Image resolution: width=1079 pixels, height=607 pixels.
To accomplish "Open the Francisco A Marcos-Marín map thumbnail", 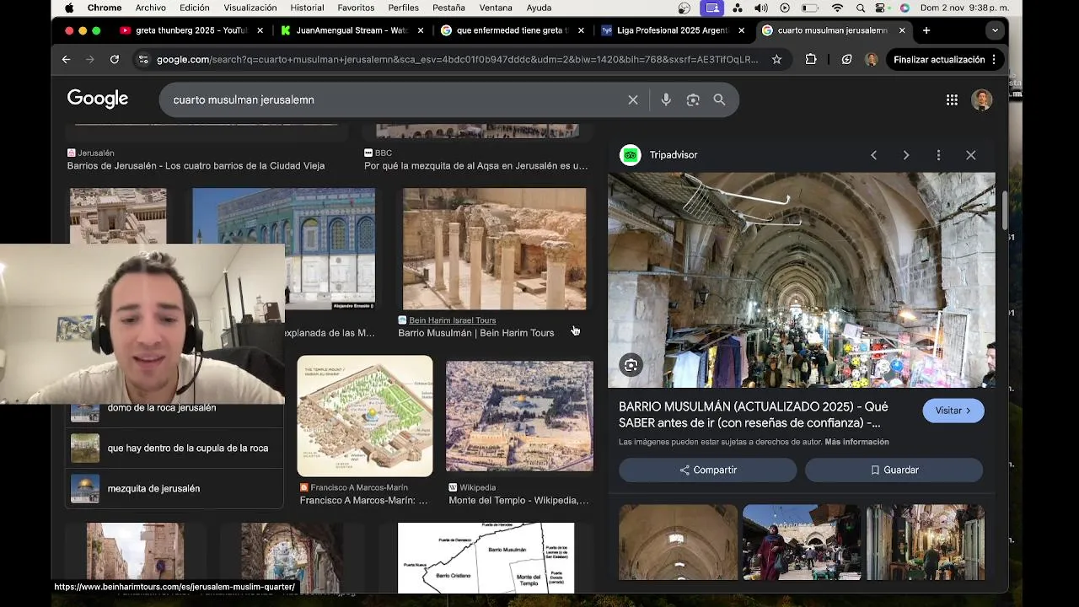I will 365,416.
